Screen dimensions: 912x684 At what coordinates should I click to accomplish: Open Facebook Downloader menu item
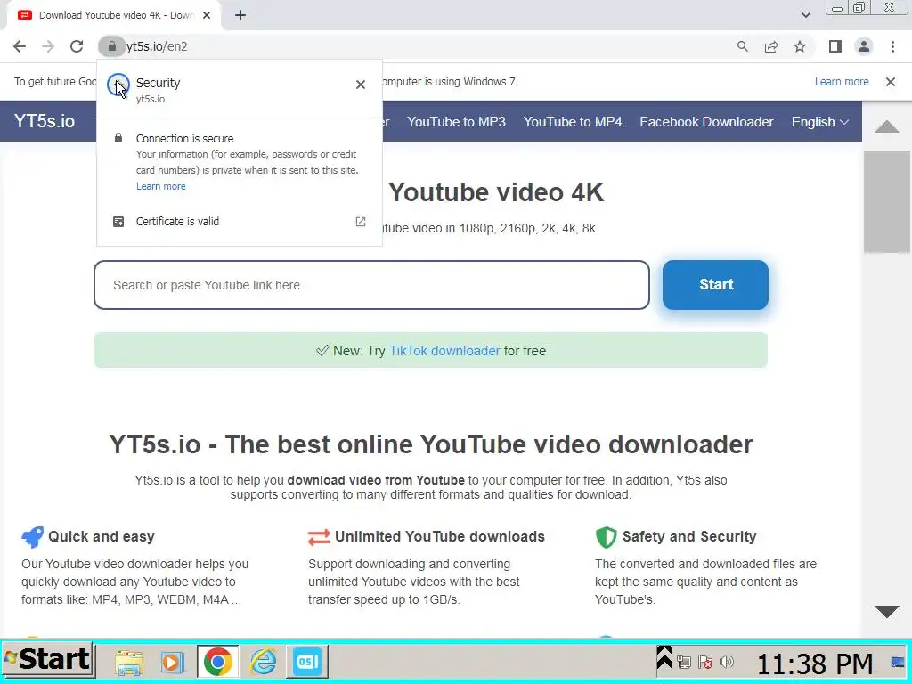click(x=706, y=121)
